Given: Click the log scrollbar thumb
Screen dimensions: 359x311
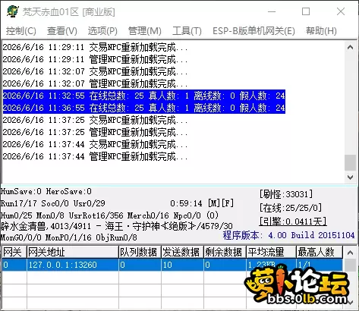Looking at the screenshot, I should pyautogui.click(x=350, y=163).
